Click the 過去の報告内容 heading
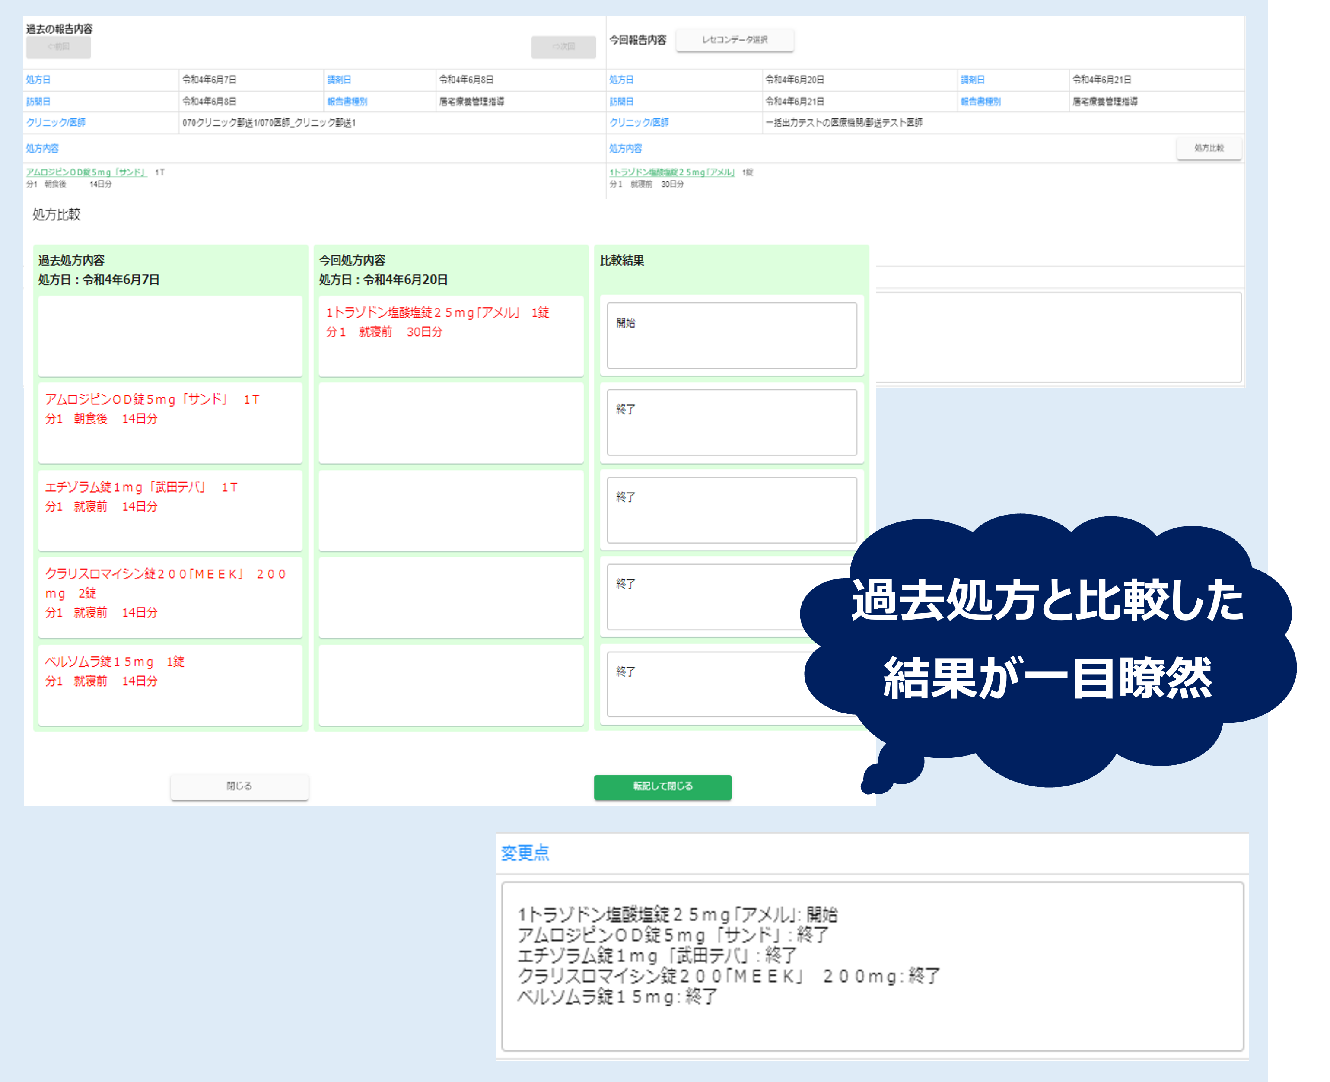1330x1082 pixels. pos(59,29)
